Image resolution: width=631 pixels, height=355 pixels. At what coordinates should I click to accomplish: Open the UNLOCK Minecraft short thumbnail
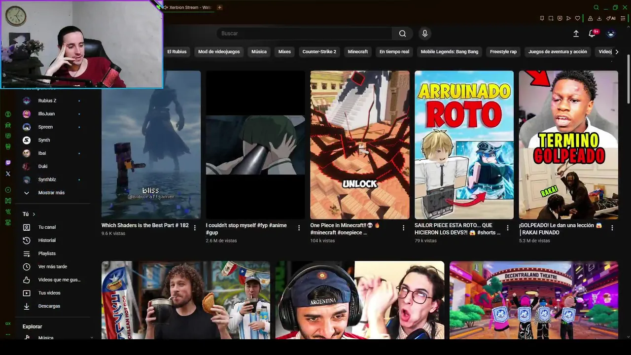click(x=360, y=145)
